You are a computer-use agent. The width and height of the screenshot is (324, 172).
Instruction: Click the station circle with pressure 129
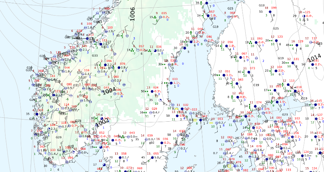coord(297,46)
